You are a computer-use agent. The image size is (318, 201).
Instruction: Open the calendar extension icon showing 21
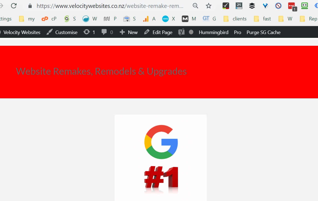click(239, 6)
